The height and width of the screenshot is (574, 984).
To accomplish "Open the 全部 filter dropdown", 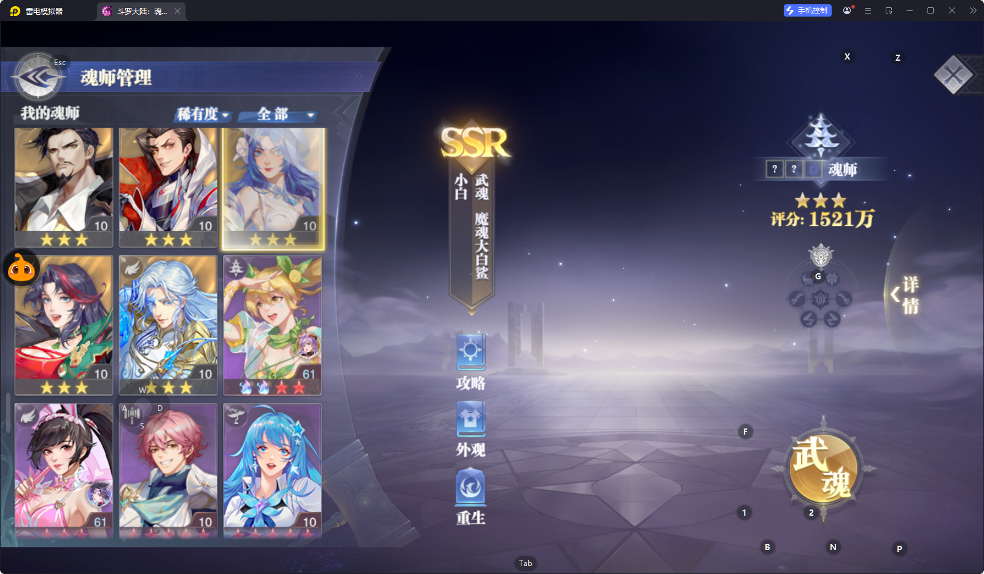I will click(x=278, y=114).
